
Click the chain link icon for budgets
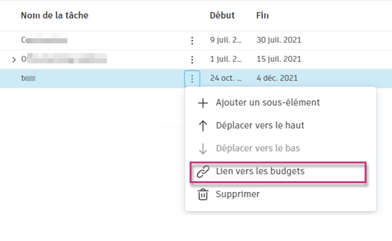[202, 171]
